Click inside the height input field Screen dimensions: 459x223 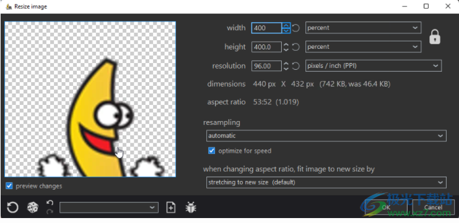[x=266, y=47]
